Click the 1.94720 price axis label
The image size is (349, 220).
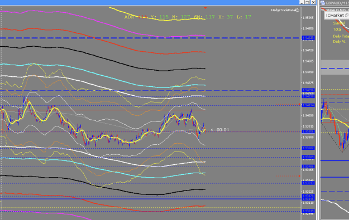(x=308, y=50)
